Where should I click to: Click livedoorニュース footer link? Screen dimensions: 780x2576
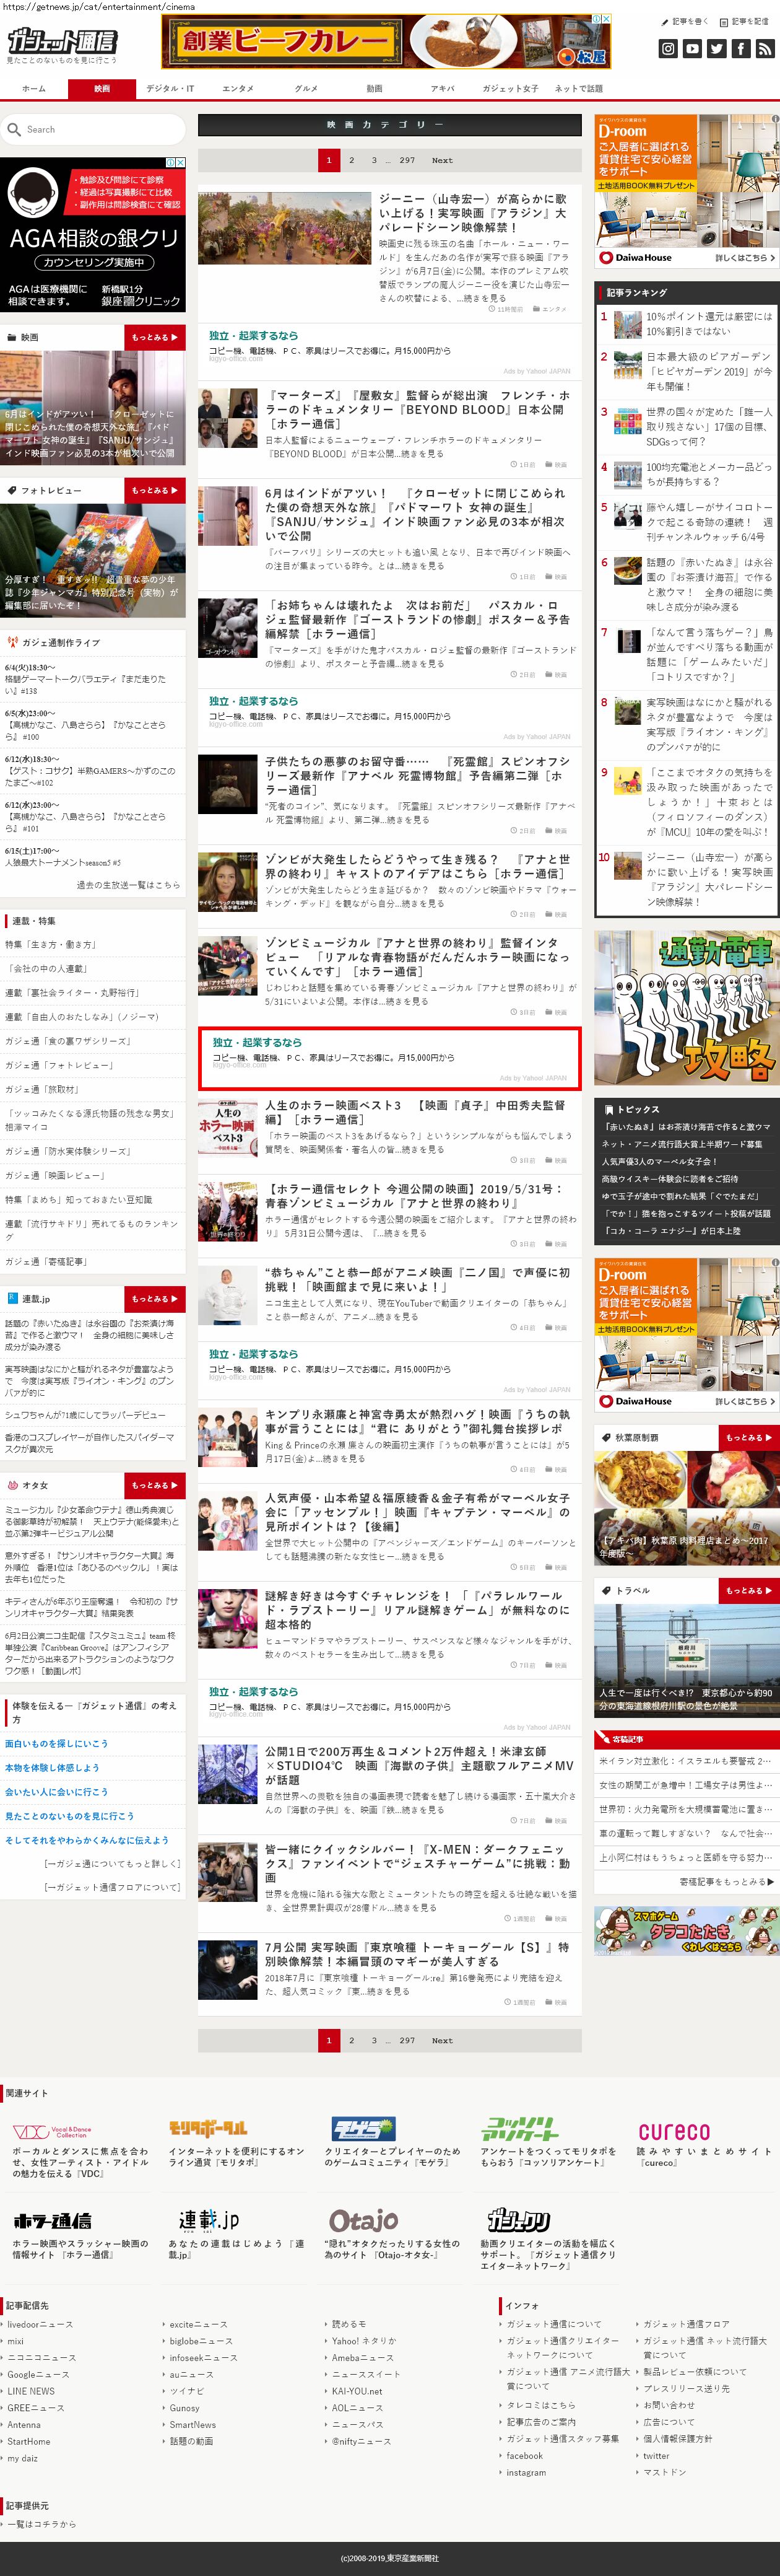point(40,2324)
